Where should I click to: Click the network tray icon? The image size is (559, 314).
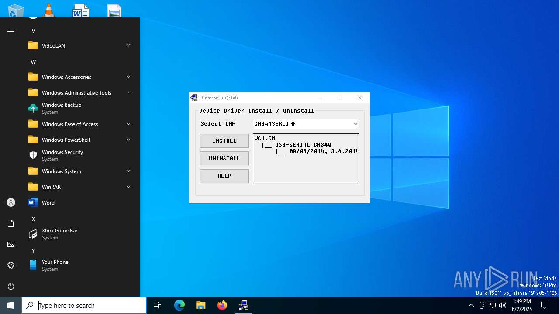[492, 305]
